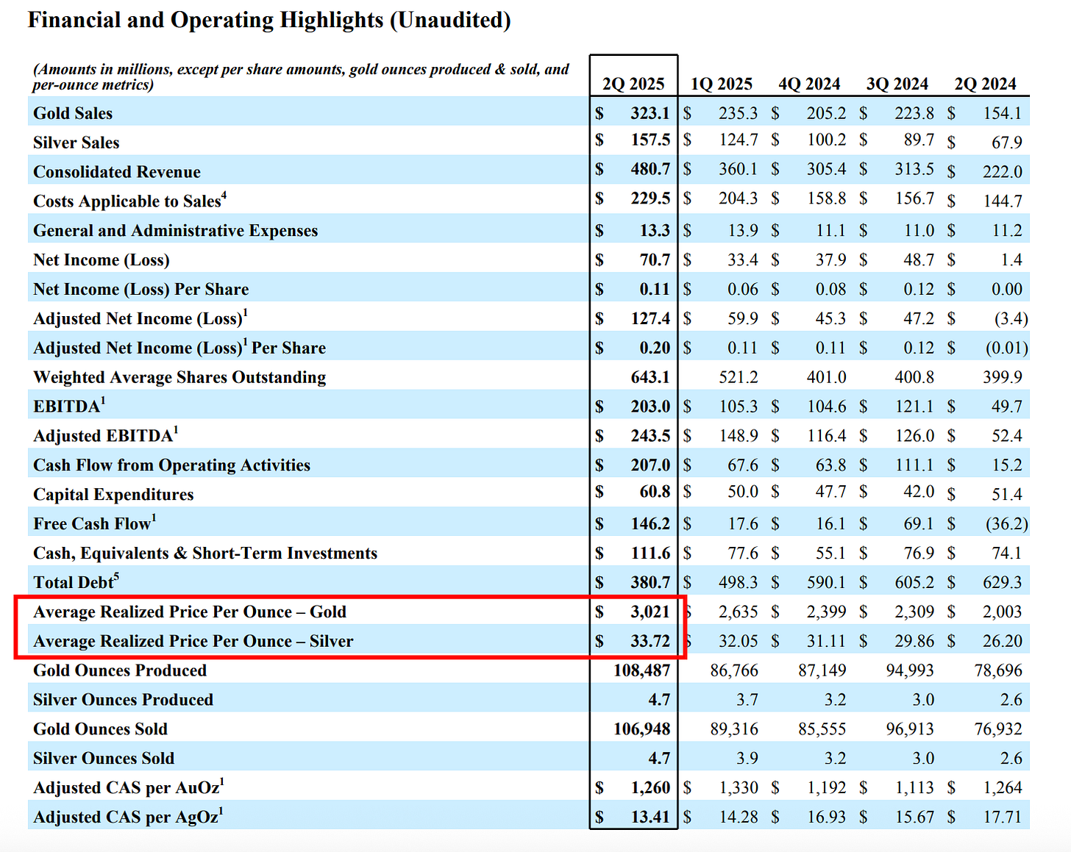Select the Silver Sales row label
The width and height of the screenshot is (1071, 852).
click(76, 143)
